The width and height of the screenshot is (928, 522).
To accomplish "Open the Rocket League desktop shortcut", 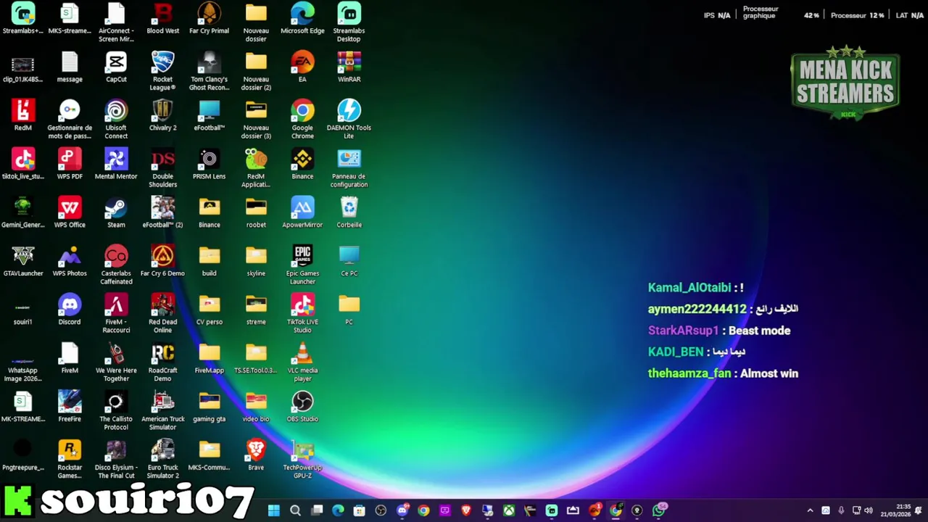I will tap(162, 70).
